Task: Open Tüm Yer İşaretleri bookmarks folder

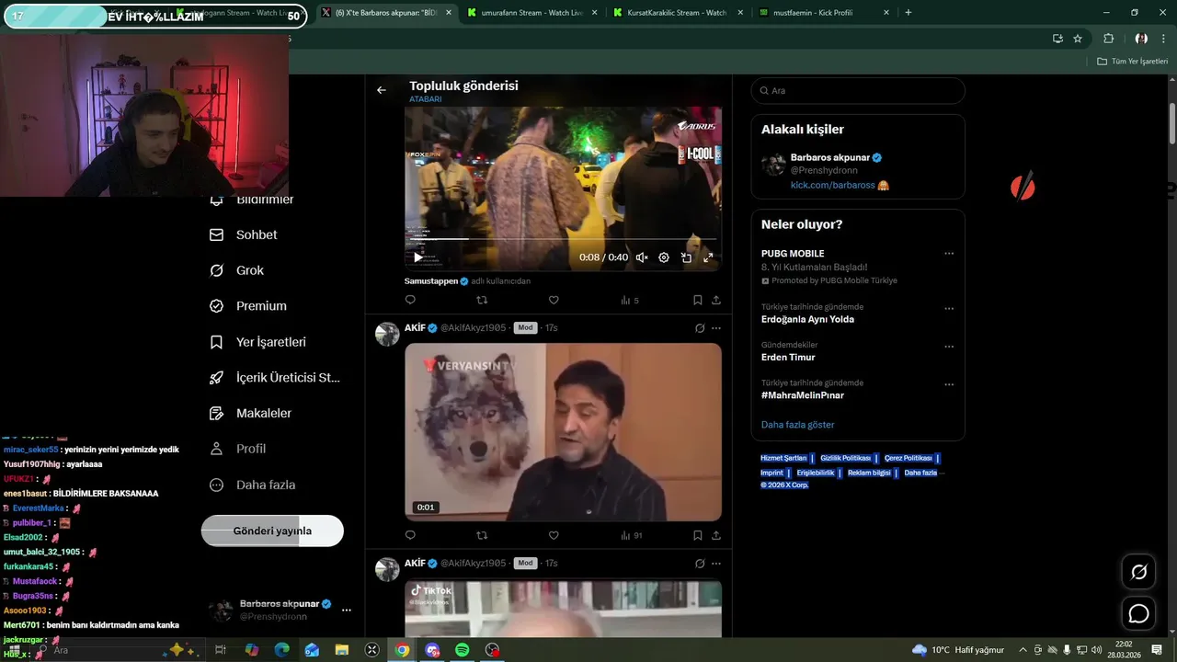Action: 1133,62
